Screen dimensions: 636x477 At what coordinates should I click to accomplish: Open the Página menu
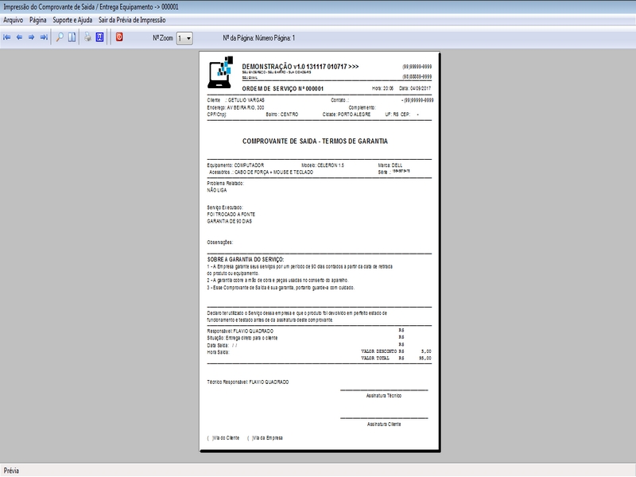[x=38, y=19]
